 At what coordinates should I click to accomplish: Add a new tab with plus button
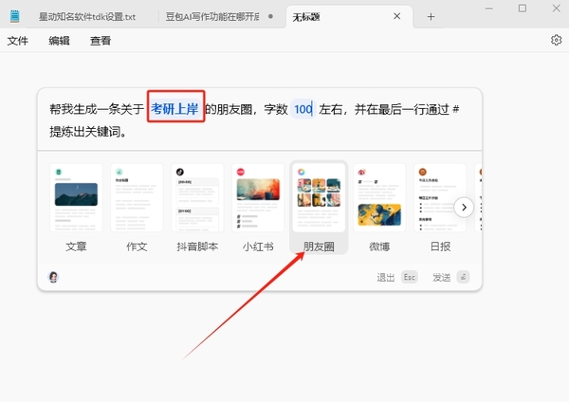pyautogui.click(x=431, y=17)
